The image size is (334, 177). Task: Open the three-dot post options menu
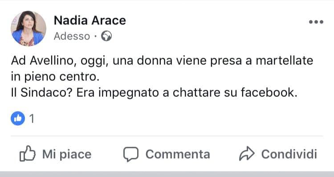point(316,22)
